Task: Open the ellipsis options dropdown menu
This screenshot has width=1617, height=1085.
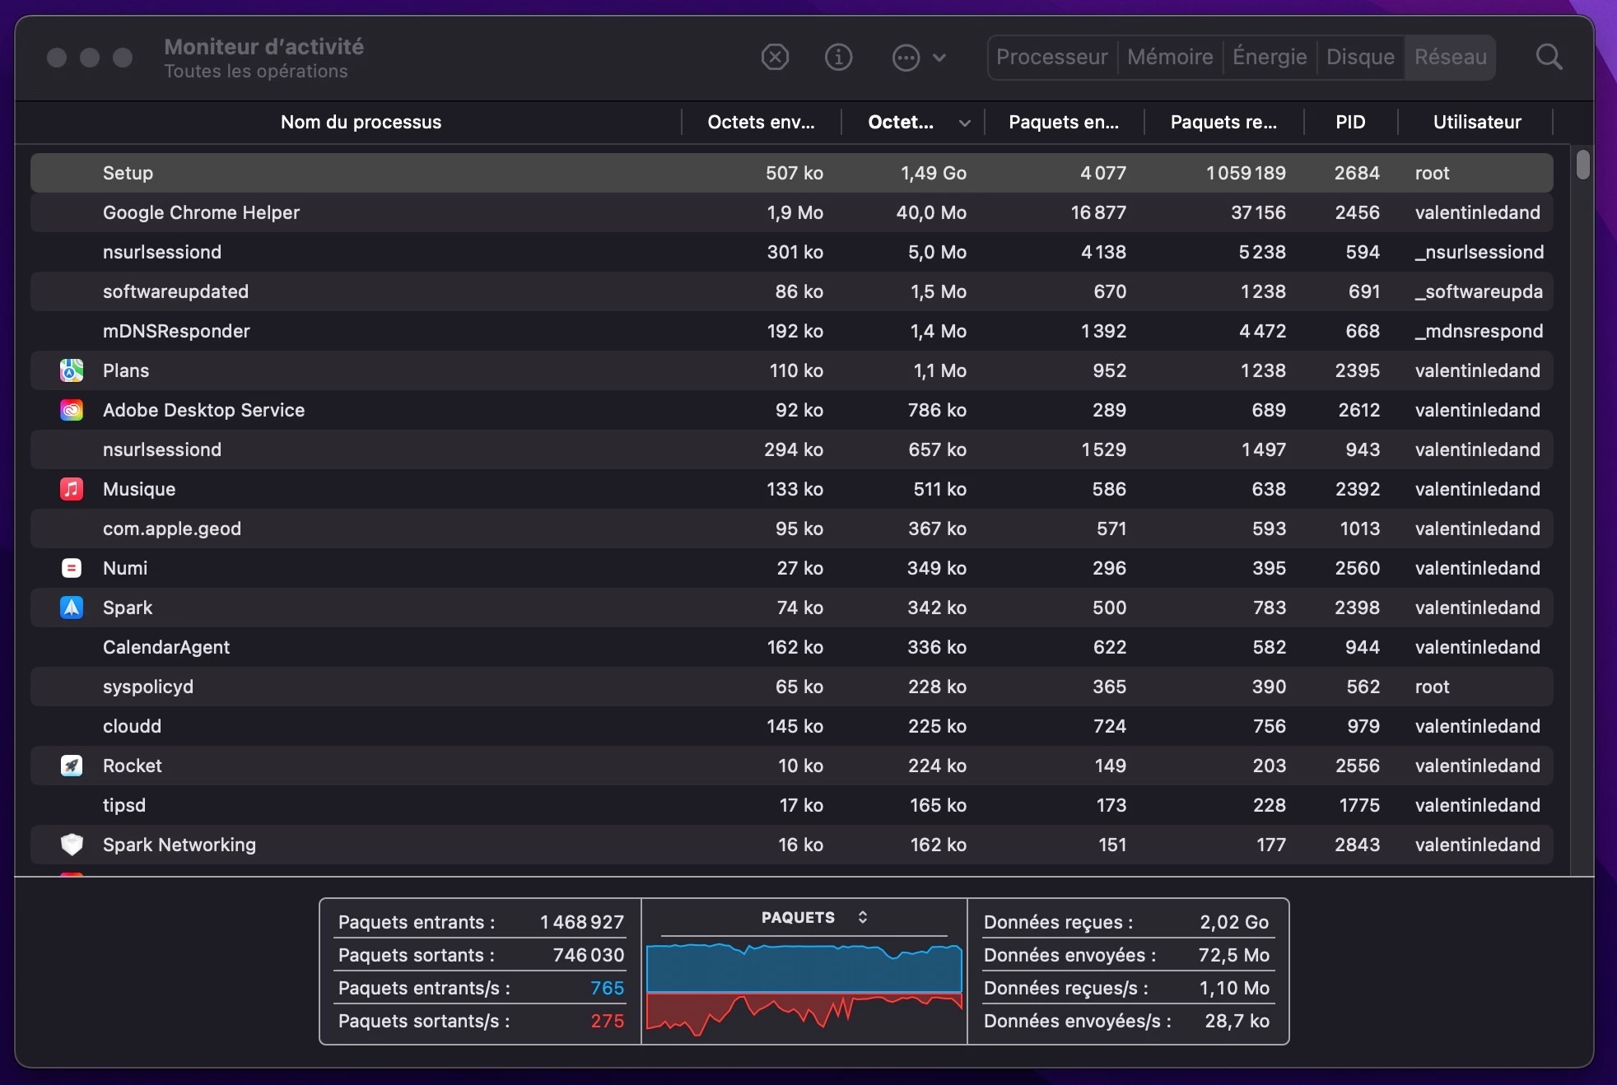Action: [919, 58]
